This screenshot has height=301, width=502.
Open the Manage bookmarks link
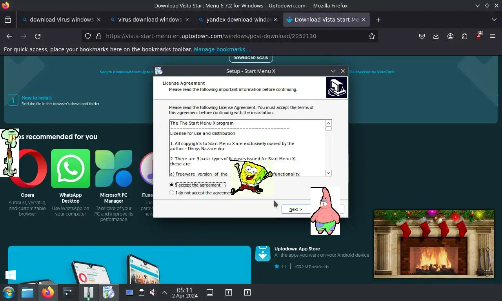[222, 49]
